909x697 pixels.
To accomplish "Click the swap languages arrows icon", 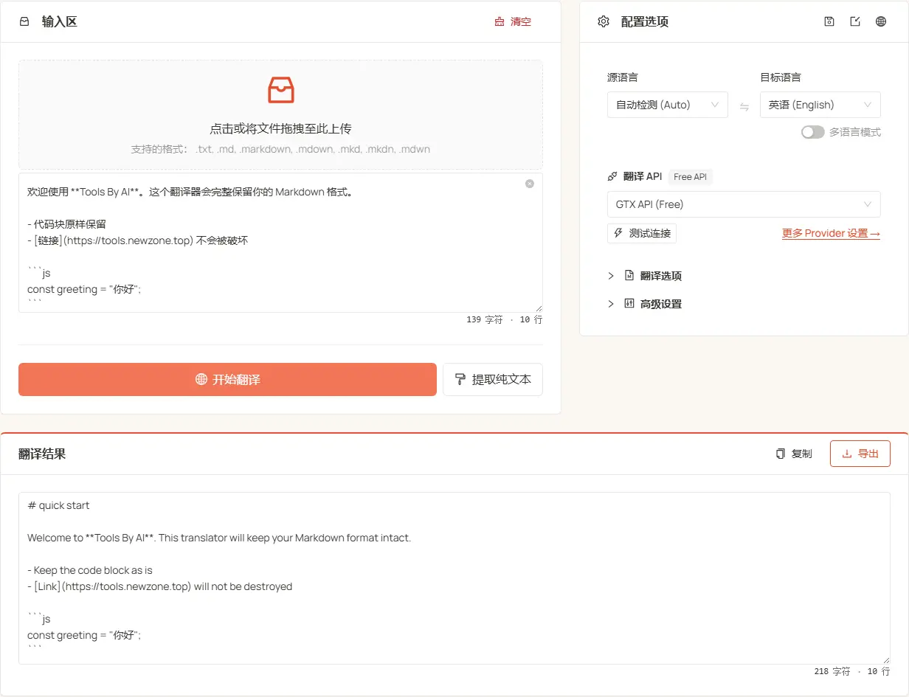I will coord(744,107).
